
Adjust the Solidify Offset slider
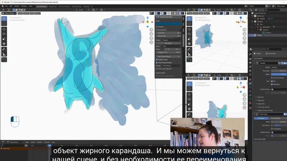pos(279,74)
